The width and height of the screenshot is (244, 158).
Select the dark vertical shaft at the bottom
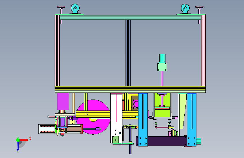130,139
